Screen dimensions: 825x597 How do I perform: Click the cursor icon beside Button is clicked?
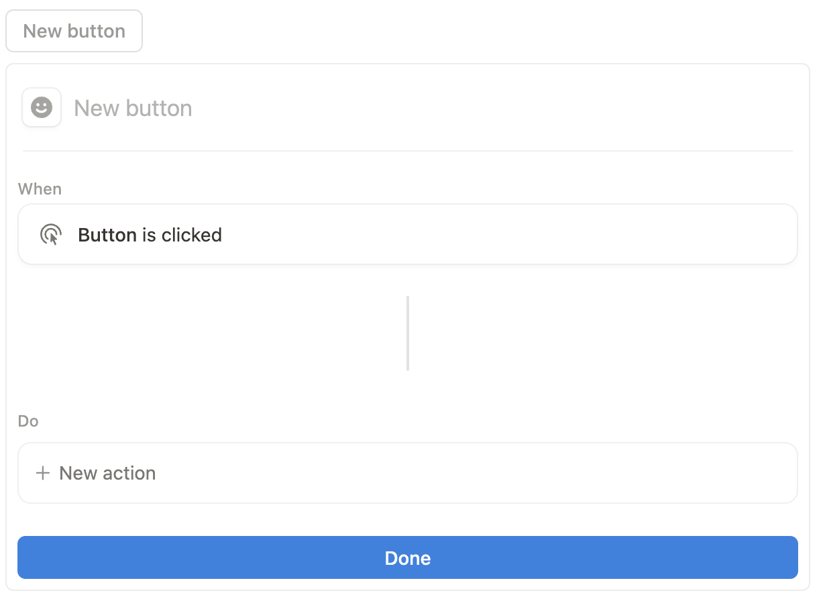[x=52, y=234]
